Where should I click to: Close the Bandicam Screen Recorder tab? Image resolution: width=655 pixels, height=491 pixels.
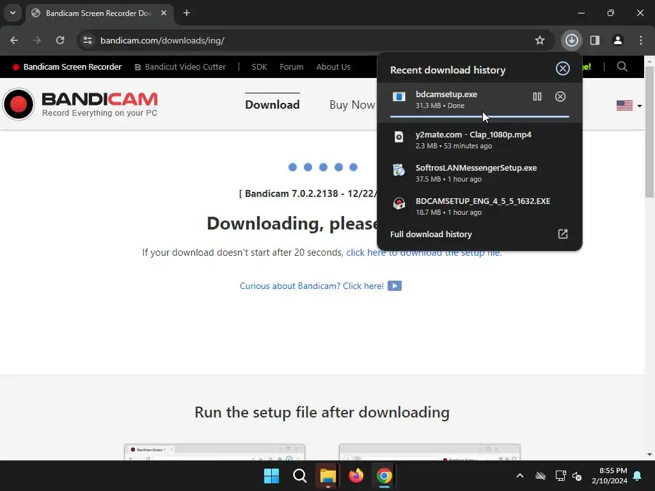tap(164, 13)
